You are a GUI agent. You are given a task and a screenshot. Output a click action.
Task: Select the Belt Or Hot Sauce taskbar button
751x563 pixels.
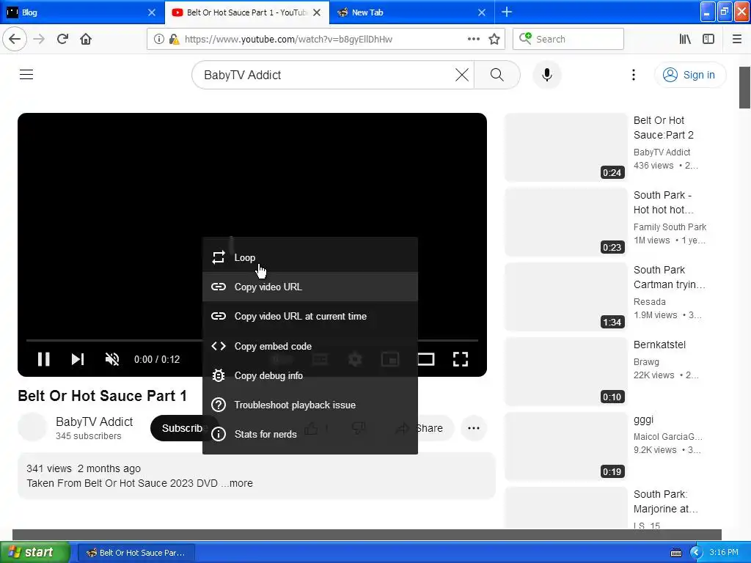[136, 553]
